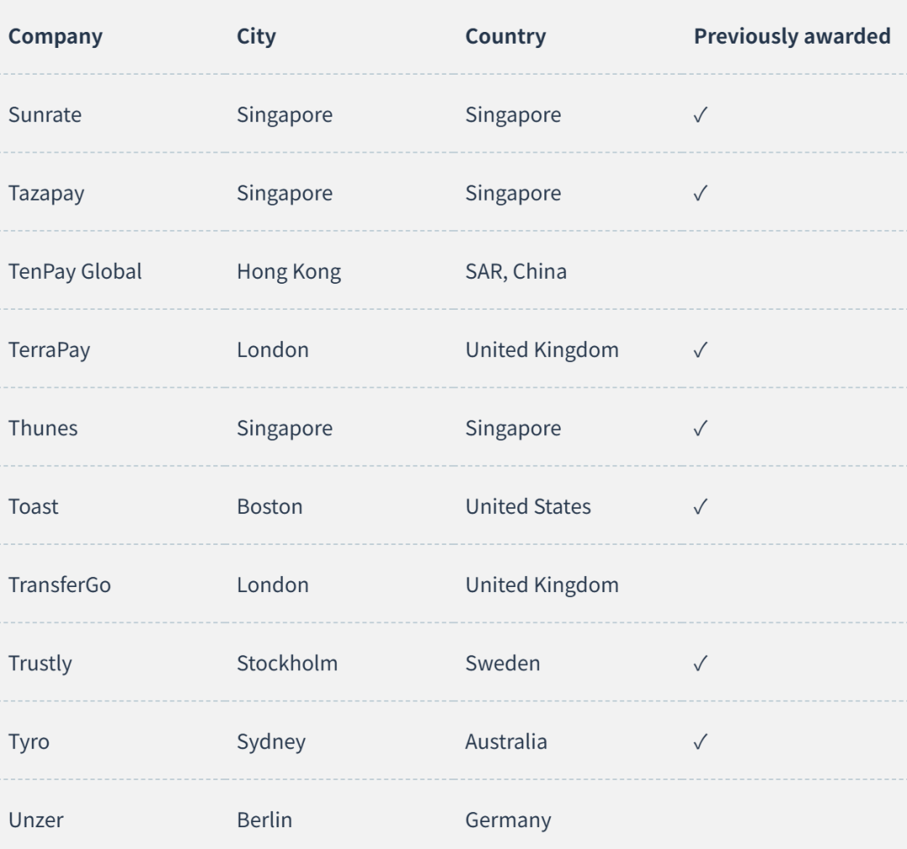Click the Previously awarded column header
The width and height of the screenshot is (907, 849).
[792, 36]
